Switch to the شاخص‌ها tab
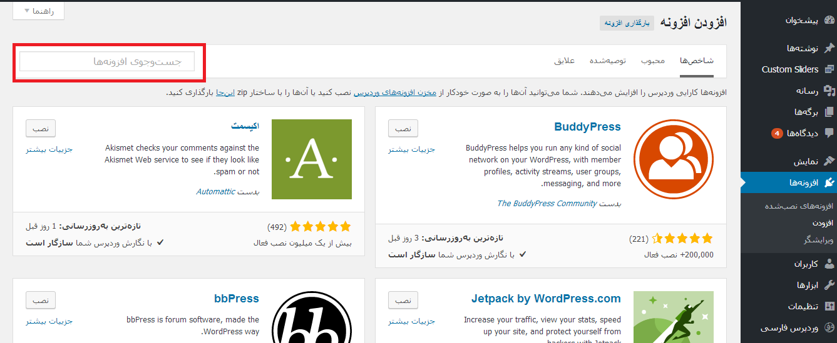The image size is (837, 343). tap(697, 61)
